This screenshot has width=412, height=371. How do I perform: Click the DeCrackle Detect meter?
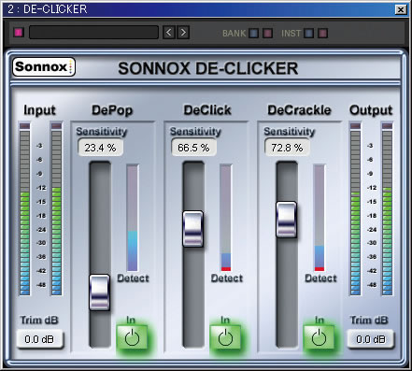point(320,218)
